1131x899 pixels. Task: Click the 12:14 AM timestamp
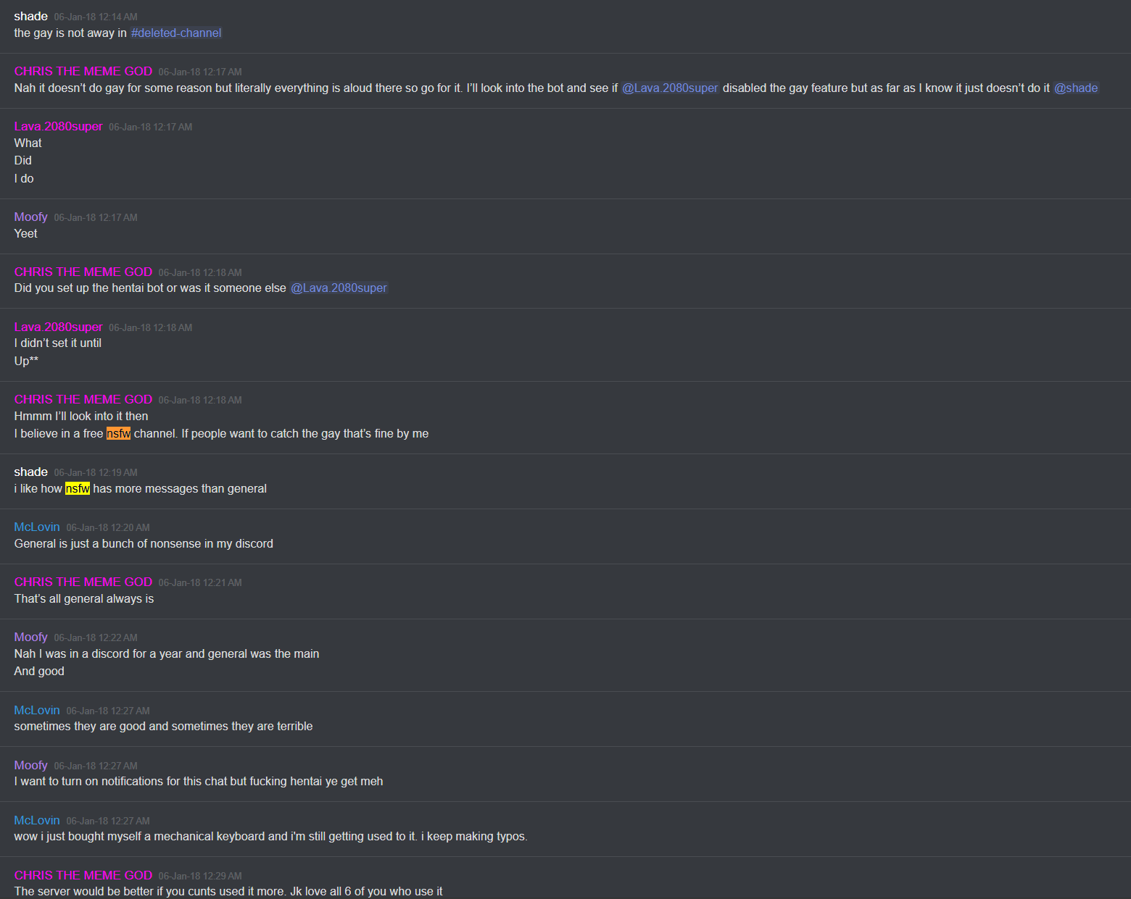tap(96, 17)
